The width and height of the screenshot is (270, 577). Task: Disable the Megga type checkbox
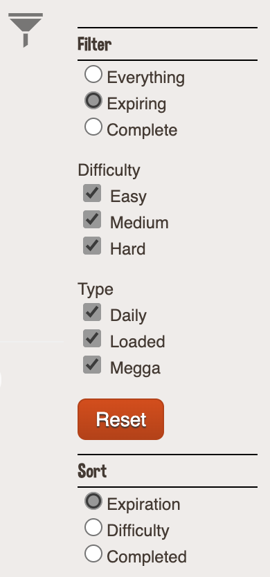92,365
